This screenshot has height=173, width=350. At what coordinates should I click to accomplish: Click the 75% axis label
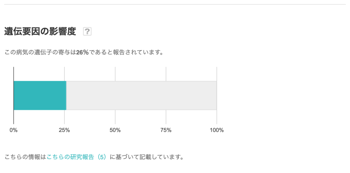tap(166, 130)
